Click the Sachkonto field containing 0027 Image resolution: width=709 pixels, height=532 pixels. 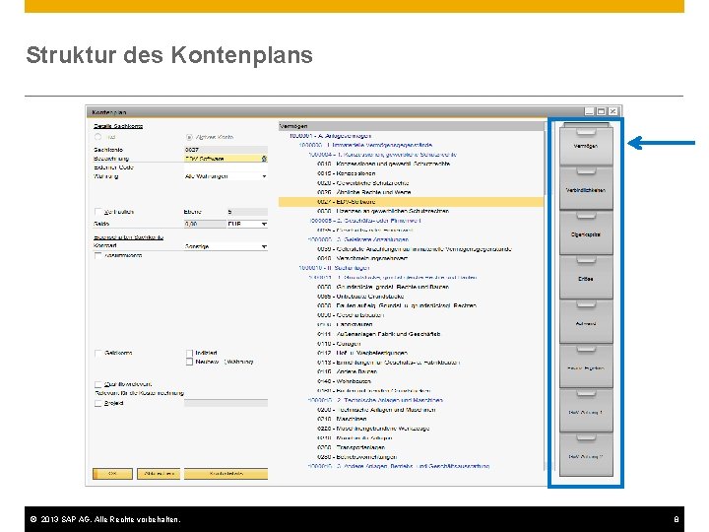(x=226, y=150)
